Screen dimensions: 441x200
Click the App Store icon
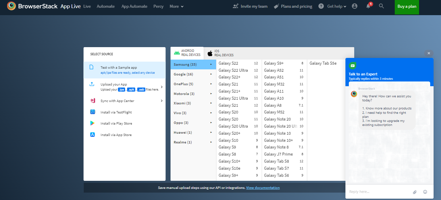point(93,135)
